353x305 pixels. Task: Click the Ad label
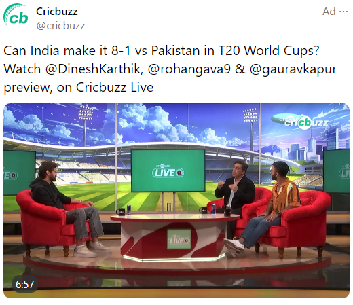pyautogui.click(x=329, y=12)
